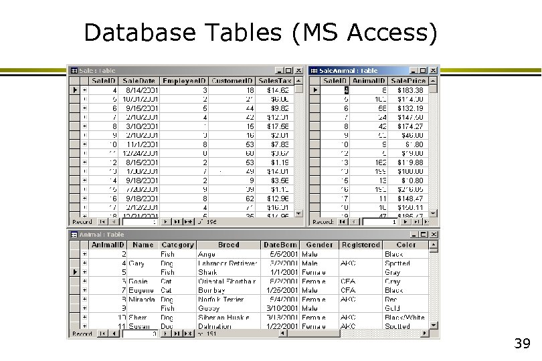Click scroll-down arrow in SaleAnimal table

point(433,213)
